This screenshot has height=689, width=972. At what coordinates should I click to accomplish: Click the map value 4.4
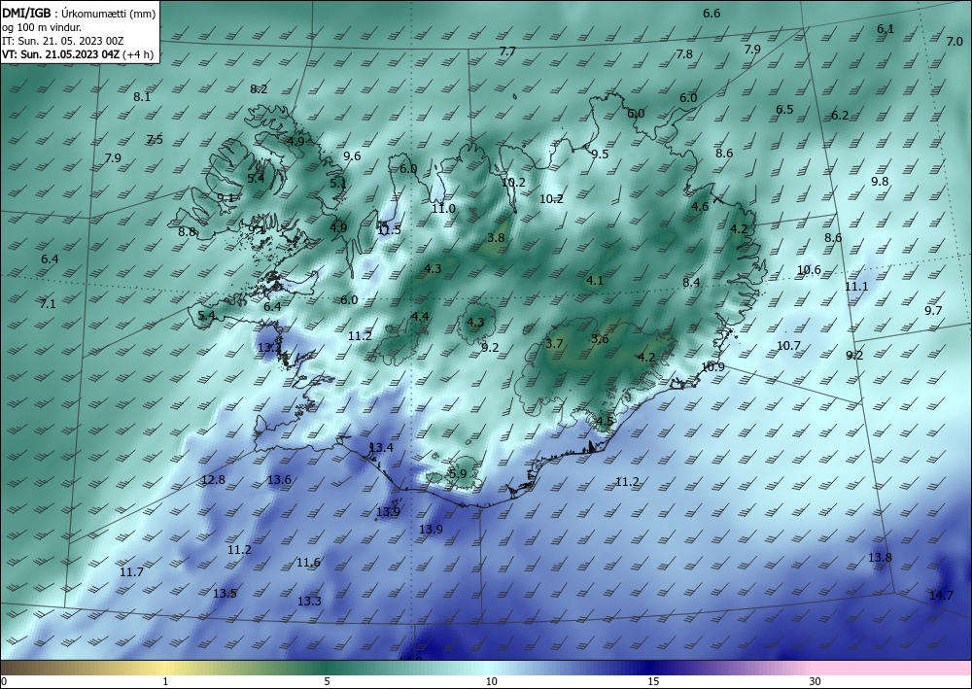pyautogui.click(x=420, y=317)
